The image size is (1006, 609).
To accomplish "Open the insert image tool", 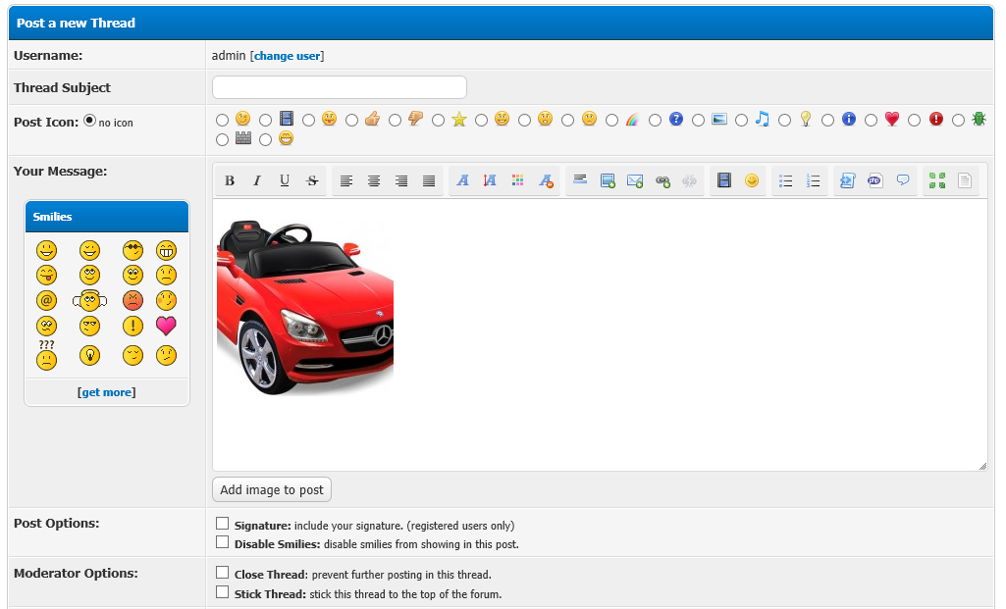I will click(608, 180).
